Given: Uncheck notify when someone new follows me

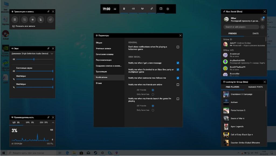Looking at the screenshot, I should point(178,78).
